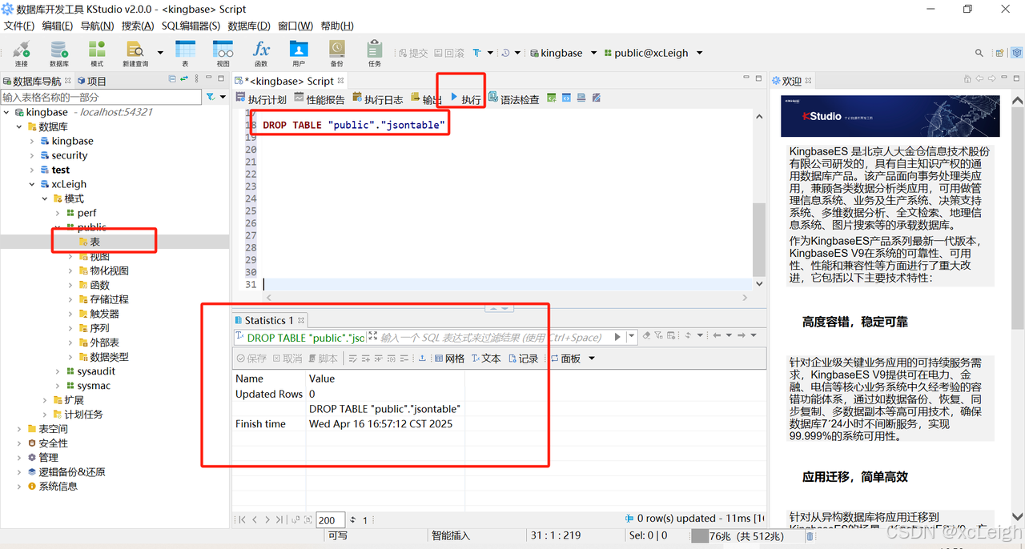Expand the kingbase database node
This screenshot has width=1025, height=549.
click(x=32, y=141)
